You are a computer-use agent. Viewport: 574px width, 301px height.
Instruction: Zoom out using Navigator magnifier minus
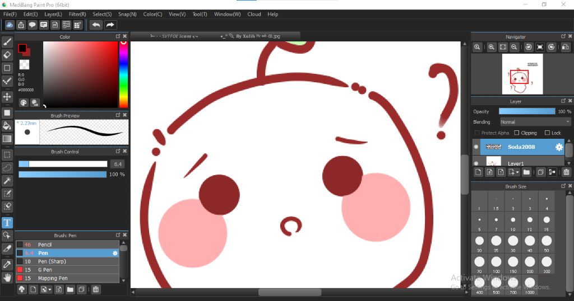tap(515, 47)
